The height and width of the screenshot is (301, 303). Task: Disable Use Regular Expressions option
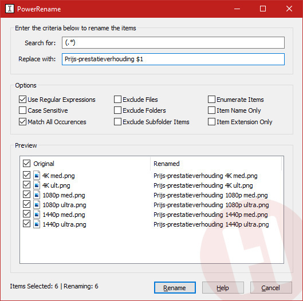(x=22, y=100)
